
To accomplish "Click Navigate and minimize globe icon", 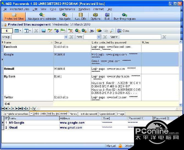I will 42,15.
